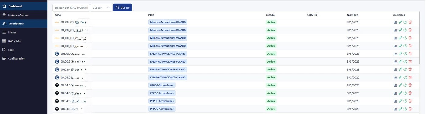This screenshot has height=114, width=426.
Task: Delete the second PPPOE-Activaciones subscriber
Action: 410,93
